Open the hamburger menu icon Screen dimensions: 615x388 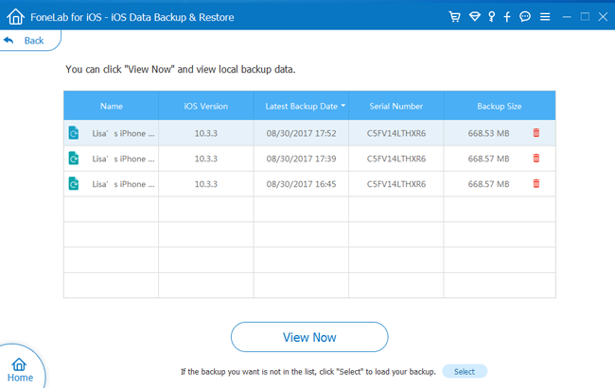(x=545, y=17)
